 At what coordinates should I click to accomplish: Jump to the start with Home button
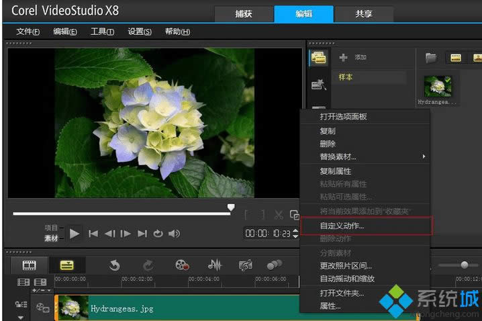(93, 234)
